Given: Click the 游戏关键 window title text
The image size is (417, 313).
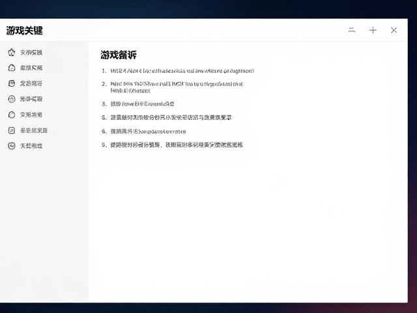Looking at the screenshot, I should tap(25, 31).
